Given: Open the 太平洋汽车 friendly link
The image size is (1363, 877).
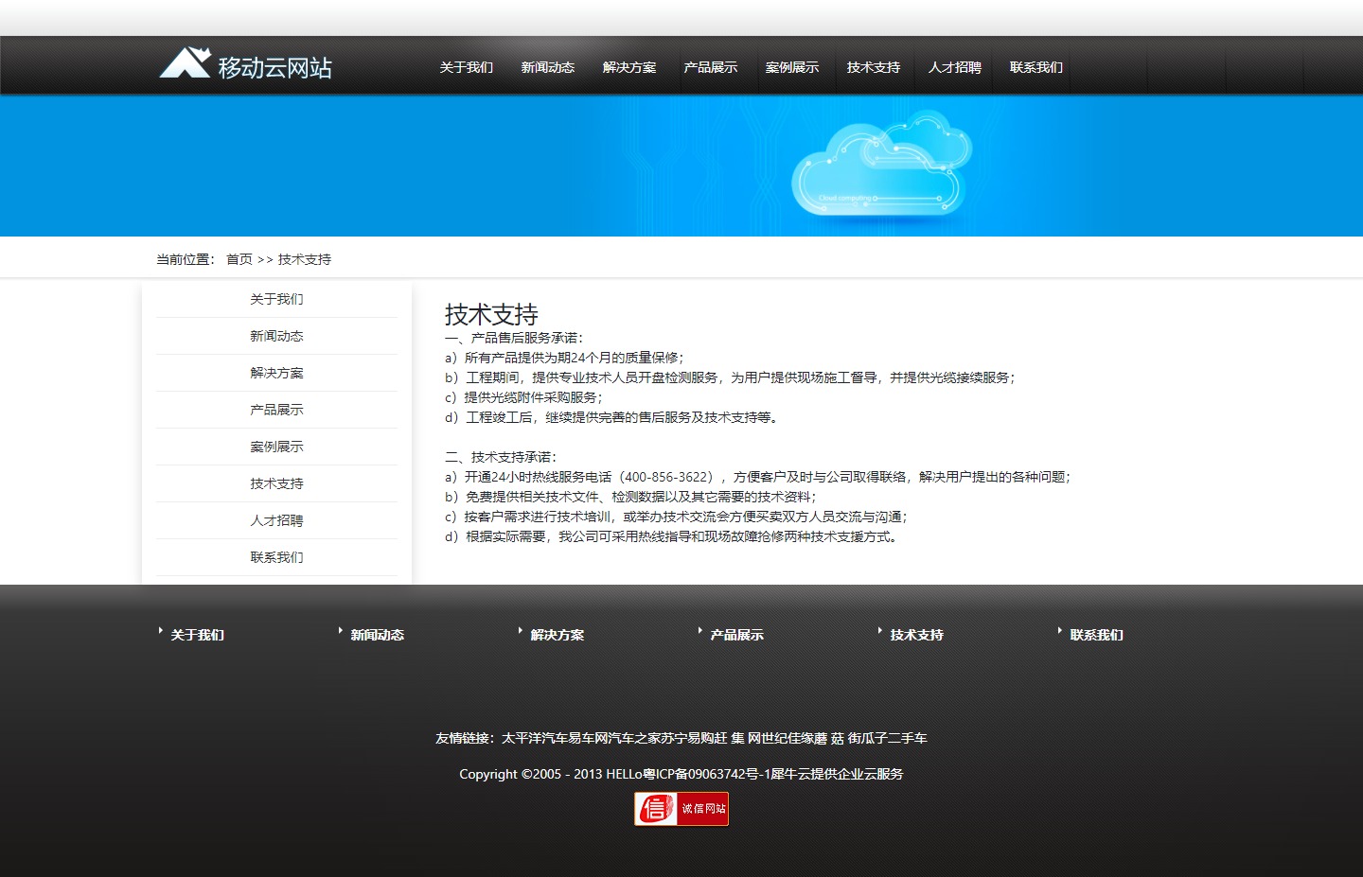Looking at the screenshot, I should coord(534,738).
